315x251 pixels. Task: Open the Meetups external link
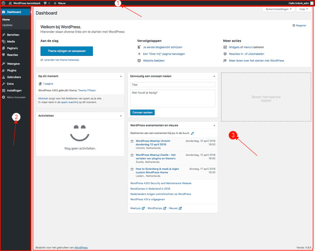coord(137,208)
